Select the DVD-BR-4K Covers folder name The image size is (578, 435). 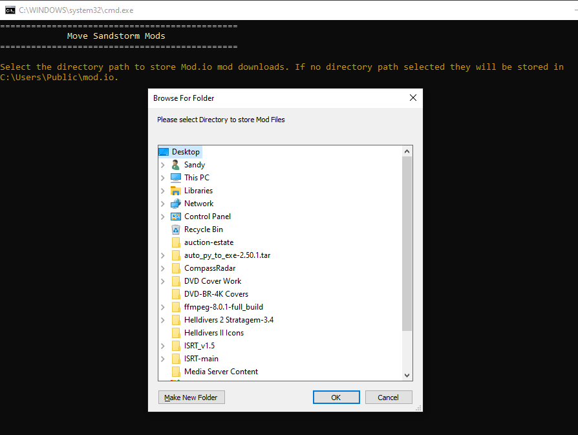coord(216,294)
